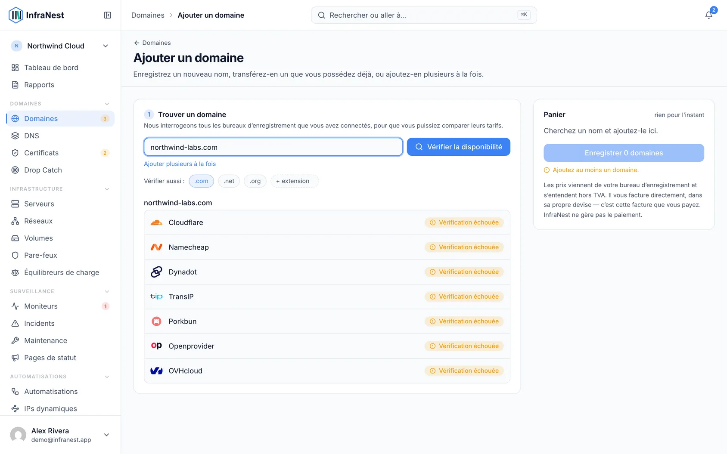The width and height of the screenshot is (727, 454).
Task: Collapse the DOMAINES sidebar section
Action: [x=107, y=104]
